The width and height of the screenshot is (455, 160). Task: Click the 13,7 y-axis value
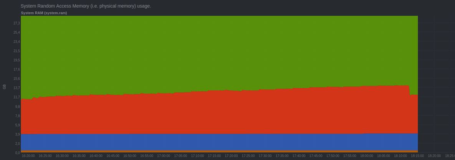(x=17, y=88)
